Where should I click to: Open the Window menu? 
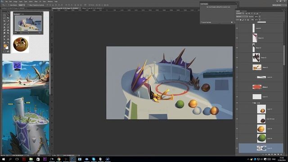[50, 1]
